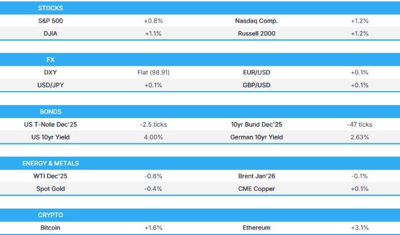Select the USD/JPY label

[x=50, y=85]
